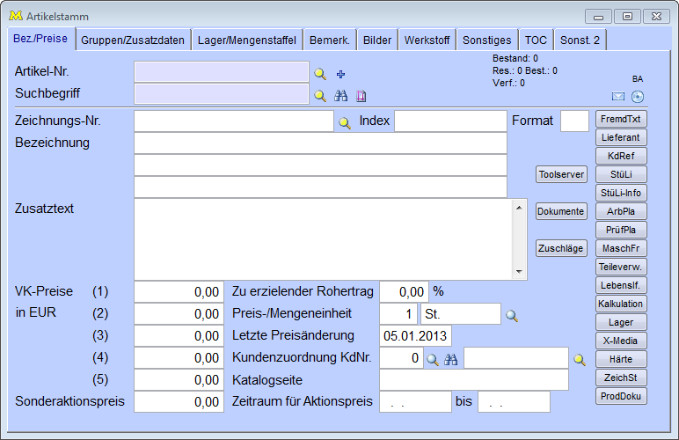The height and width of the screenshot is (440, 679).
Task: Open the Dokumente button
Action: 561,211
